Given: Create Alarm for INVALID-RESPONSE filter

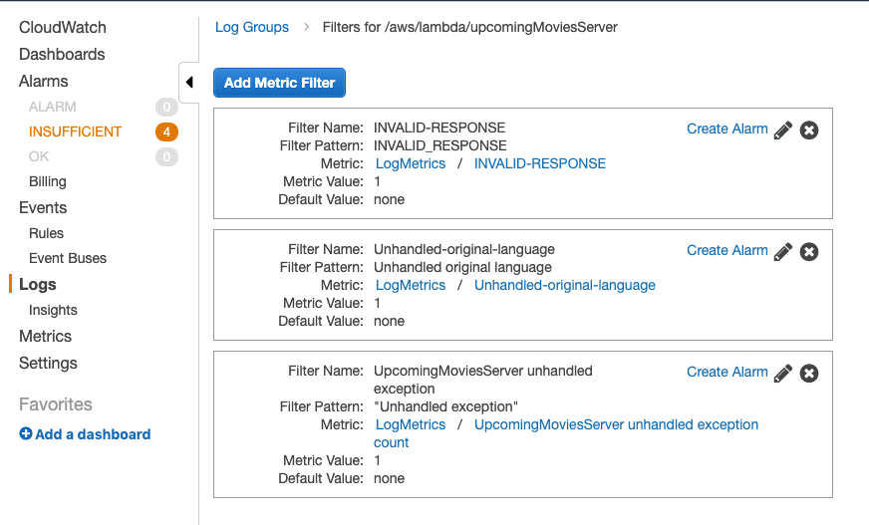Looking at the screenshot, I should (x=727, y=129).
